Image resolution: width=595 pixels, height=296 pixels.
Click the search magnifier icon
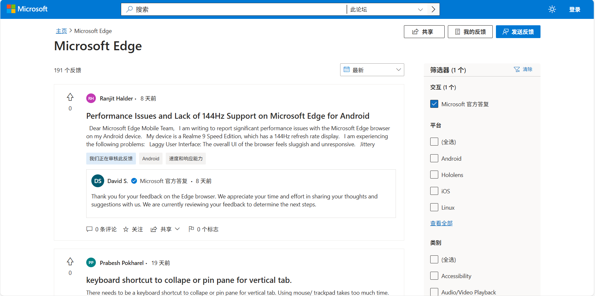(130, 9)
